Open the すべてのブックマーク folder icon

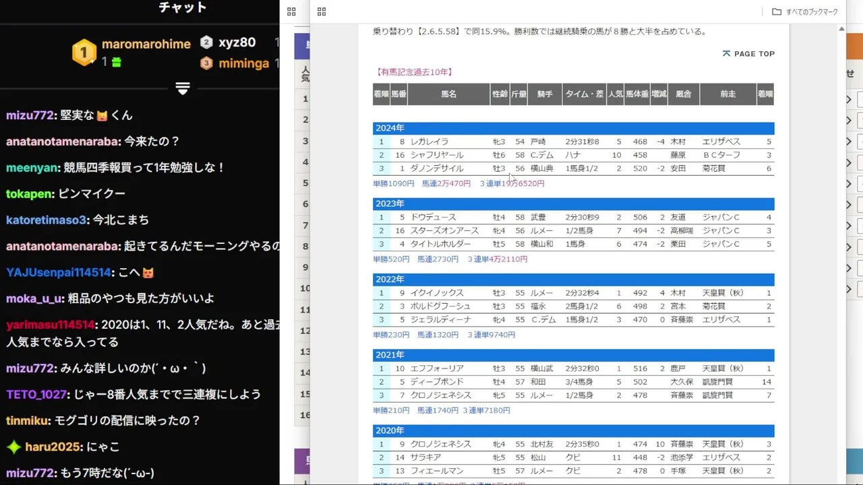click(x=777, y=11)
